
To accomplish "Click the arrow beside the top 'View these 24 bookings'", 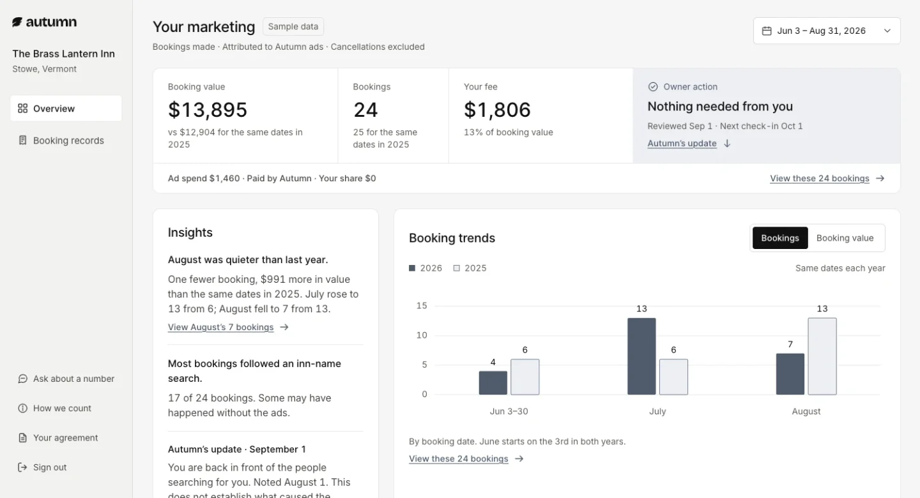I will point(880,179).
